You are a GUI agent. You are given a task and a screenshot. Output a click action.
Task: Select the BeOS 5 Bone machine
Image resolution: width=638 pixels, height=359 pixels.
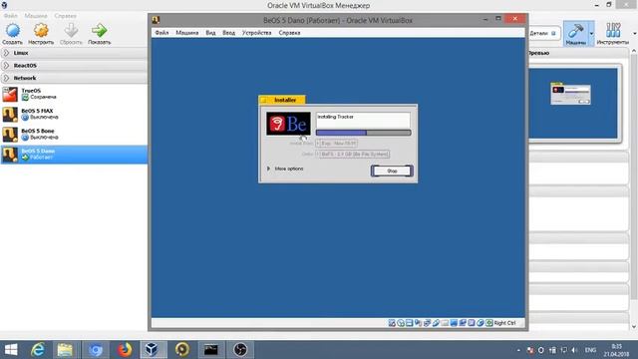(74, 134)
